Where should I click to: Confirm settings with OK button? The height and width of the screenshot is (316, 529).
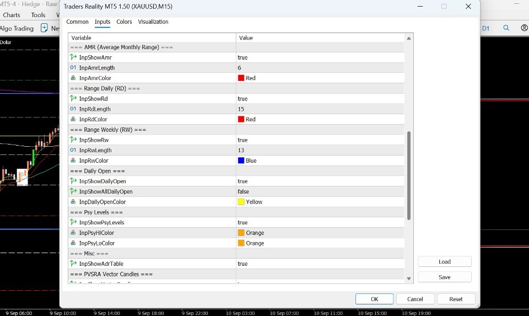pyautogui.click(x=374, y=299)
